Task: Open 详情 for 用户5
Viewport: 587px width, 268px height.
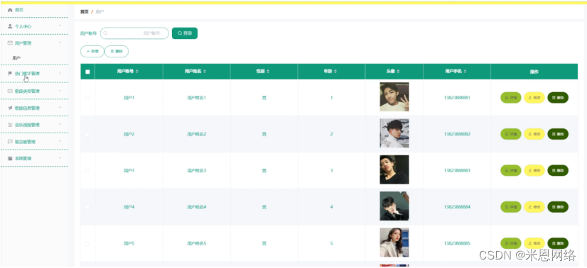Action: point(511,243)
